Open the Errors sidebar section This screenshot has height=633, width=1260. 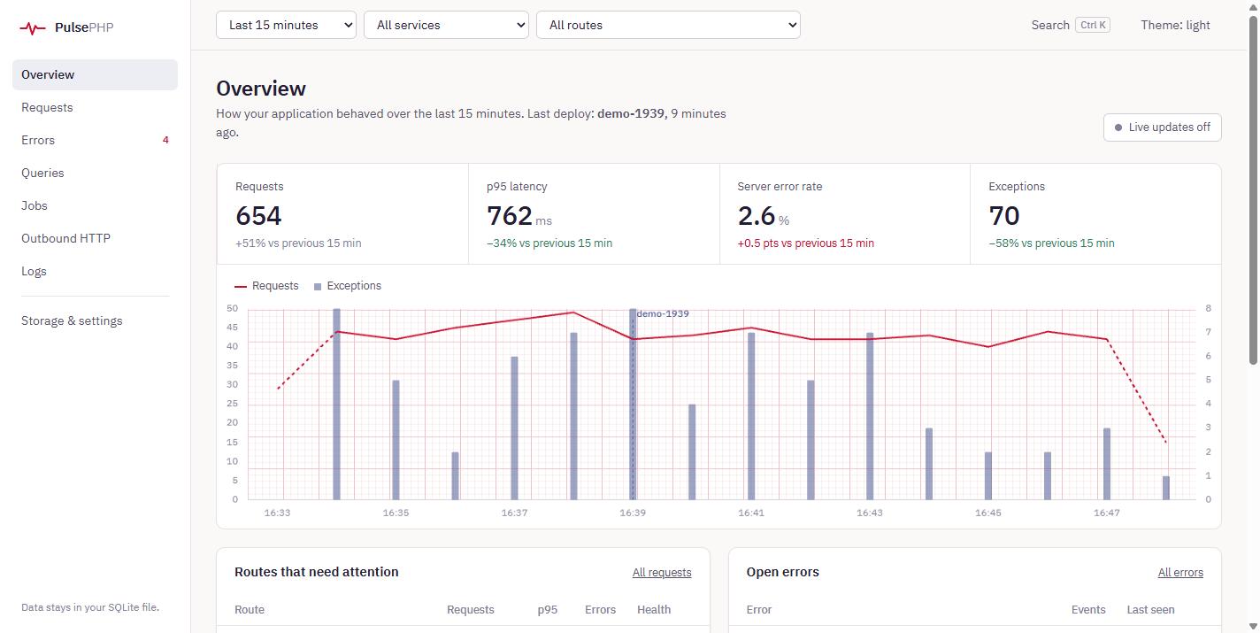95,140
